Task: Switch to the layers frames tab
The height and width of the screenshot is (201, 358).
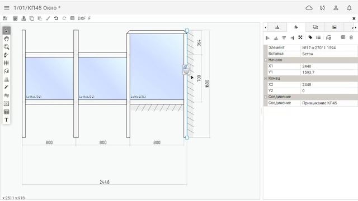Action: [315, 27]
